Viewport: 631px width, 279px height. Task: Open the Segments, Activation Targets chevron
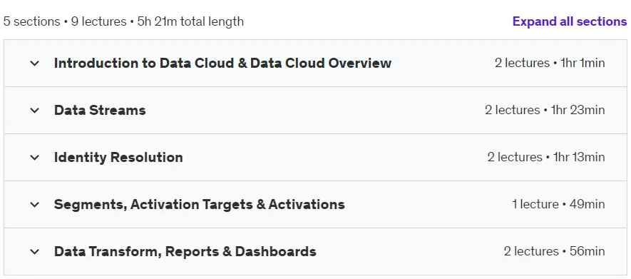(x=35, y=205)
